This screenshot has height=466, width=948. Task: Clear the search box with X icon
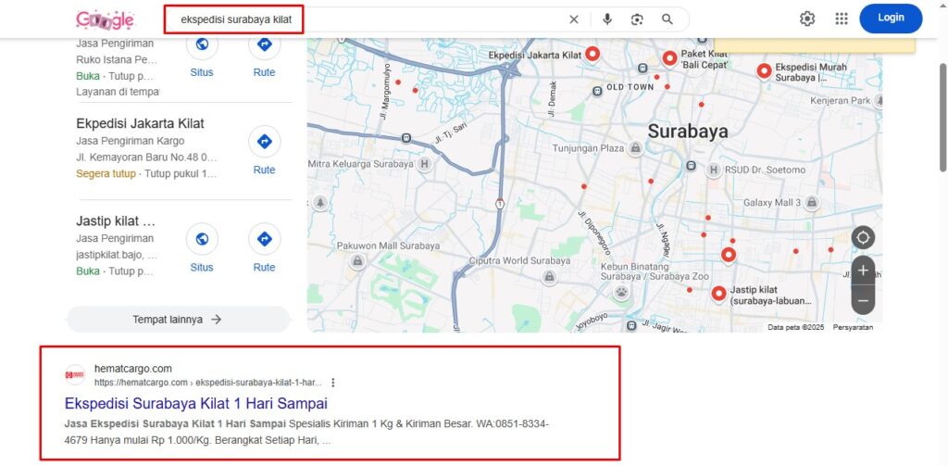[574, 19]
